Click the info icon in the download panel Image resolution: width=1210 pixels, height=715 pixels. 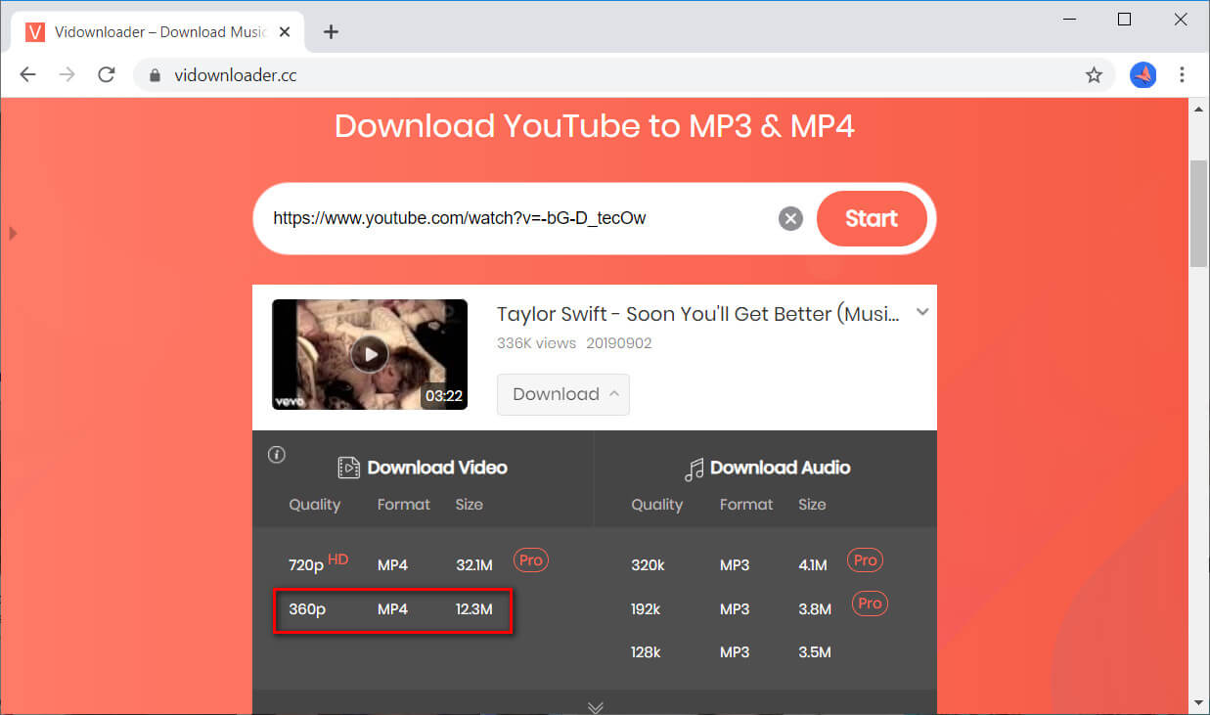click(x=277, y=454)
